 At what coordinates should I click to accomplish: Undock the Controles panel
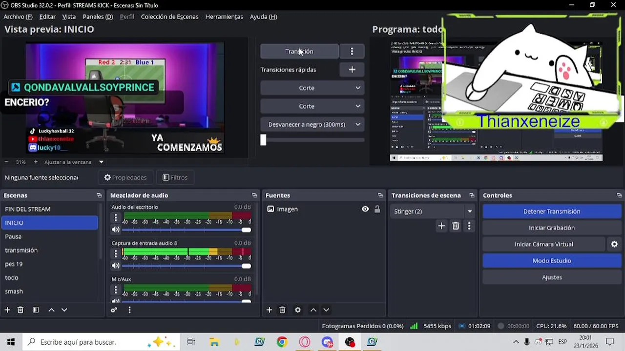(x=619, y=195)
